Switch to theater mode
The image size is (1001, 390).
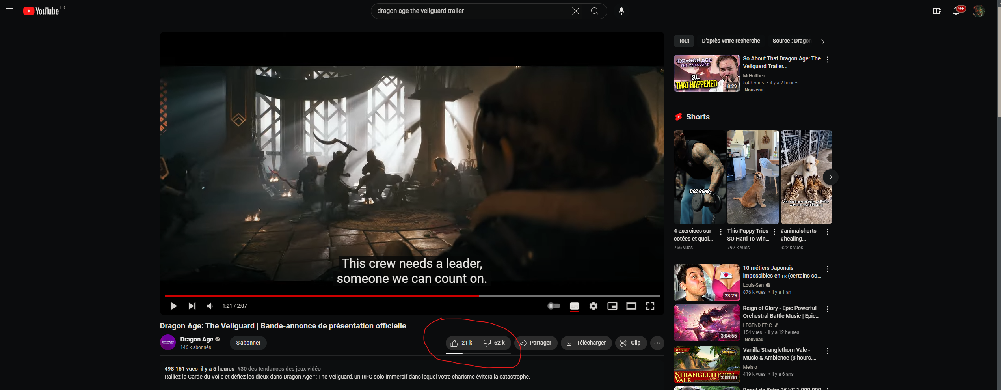pos(631,306)
